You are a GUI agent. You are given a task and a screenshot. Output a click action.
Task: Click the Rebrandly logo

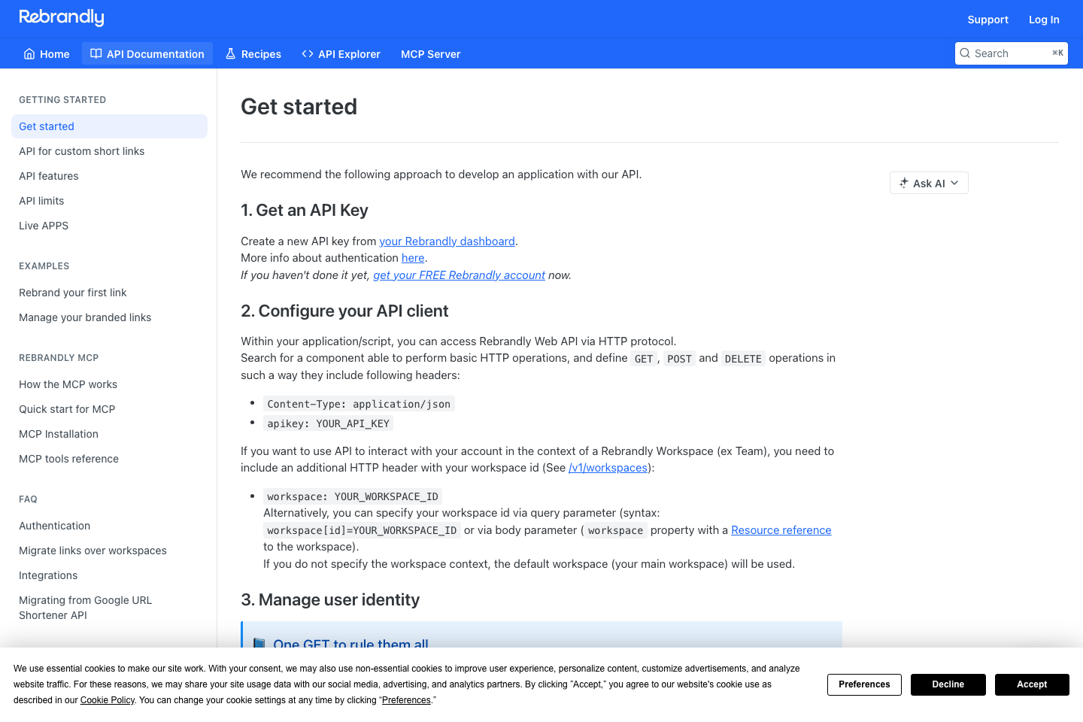pyautogui.click(x=61, y=17)
